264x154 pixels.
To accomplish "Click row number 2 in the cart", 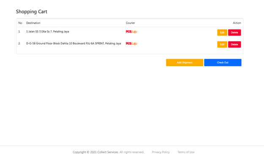I will point(19,43).
